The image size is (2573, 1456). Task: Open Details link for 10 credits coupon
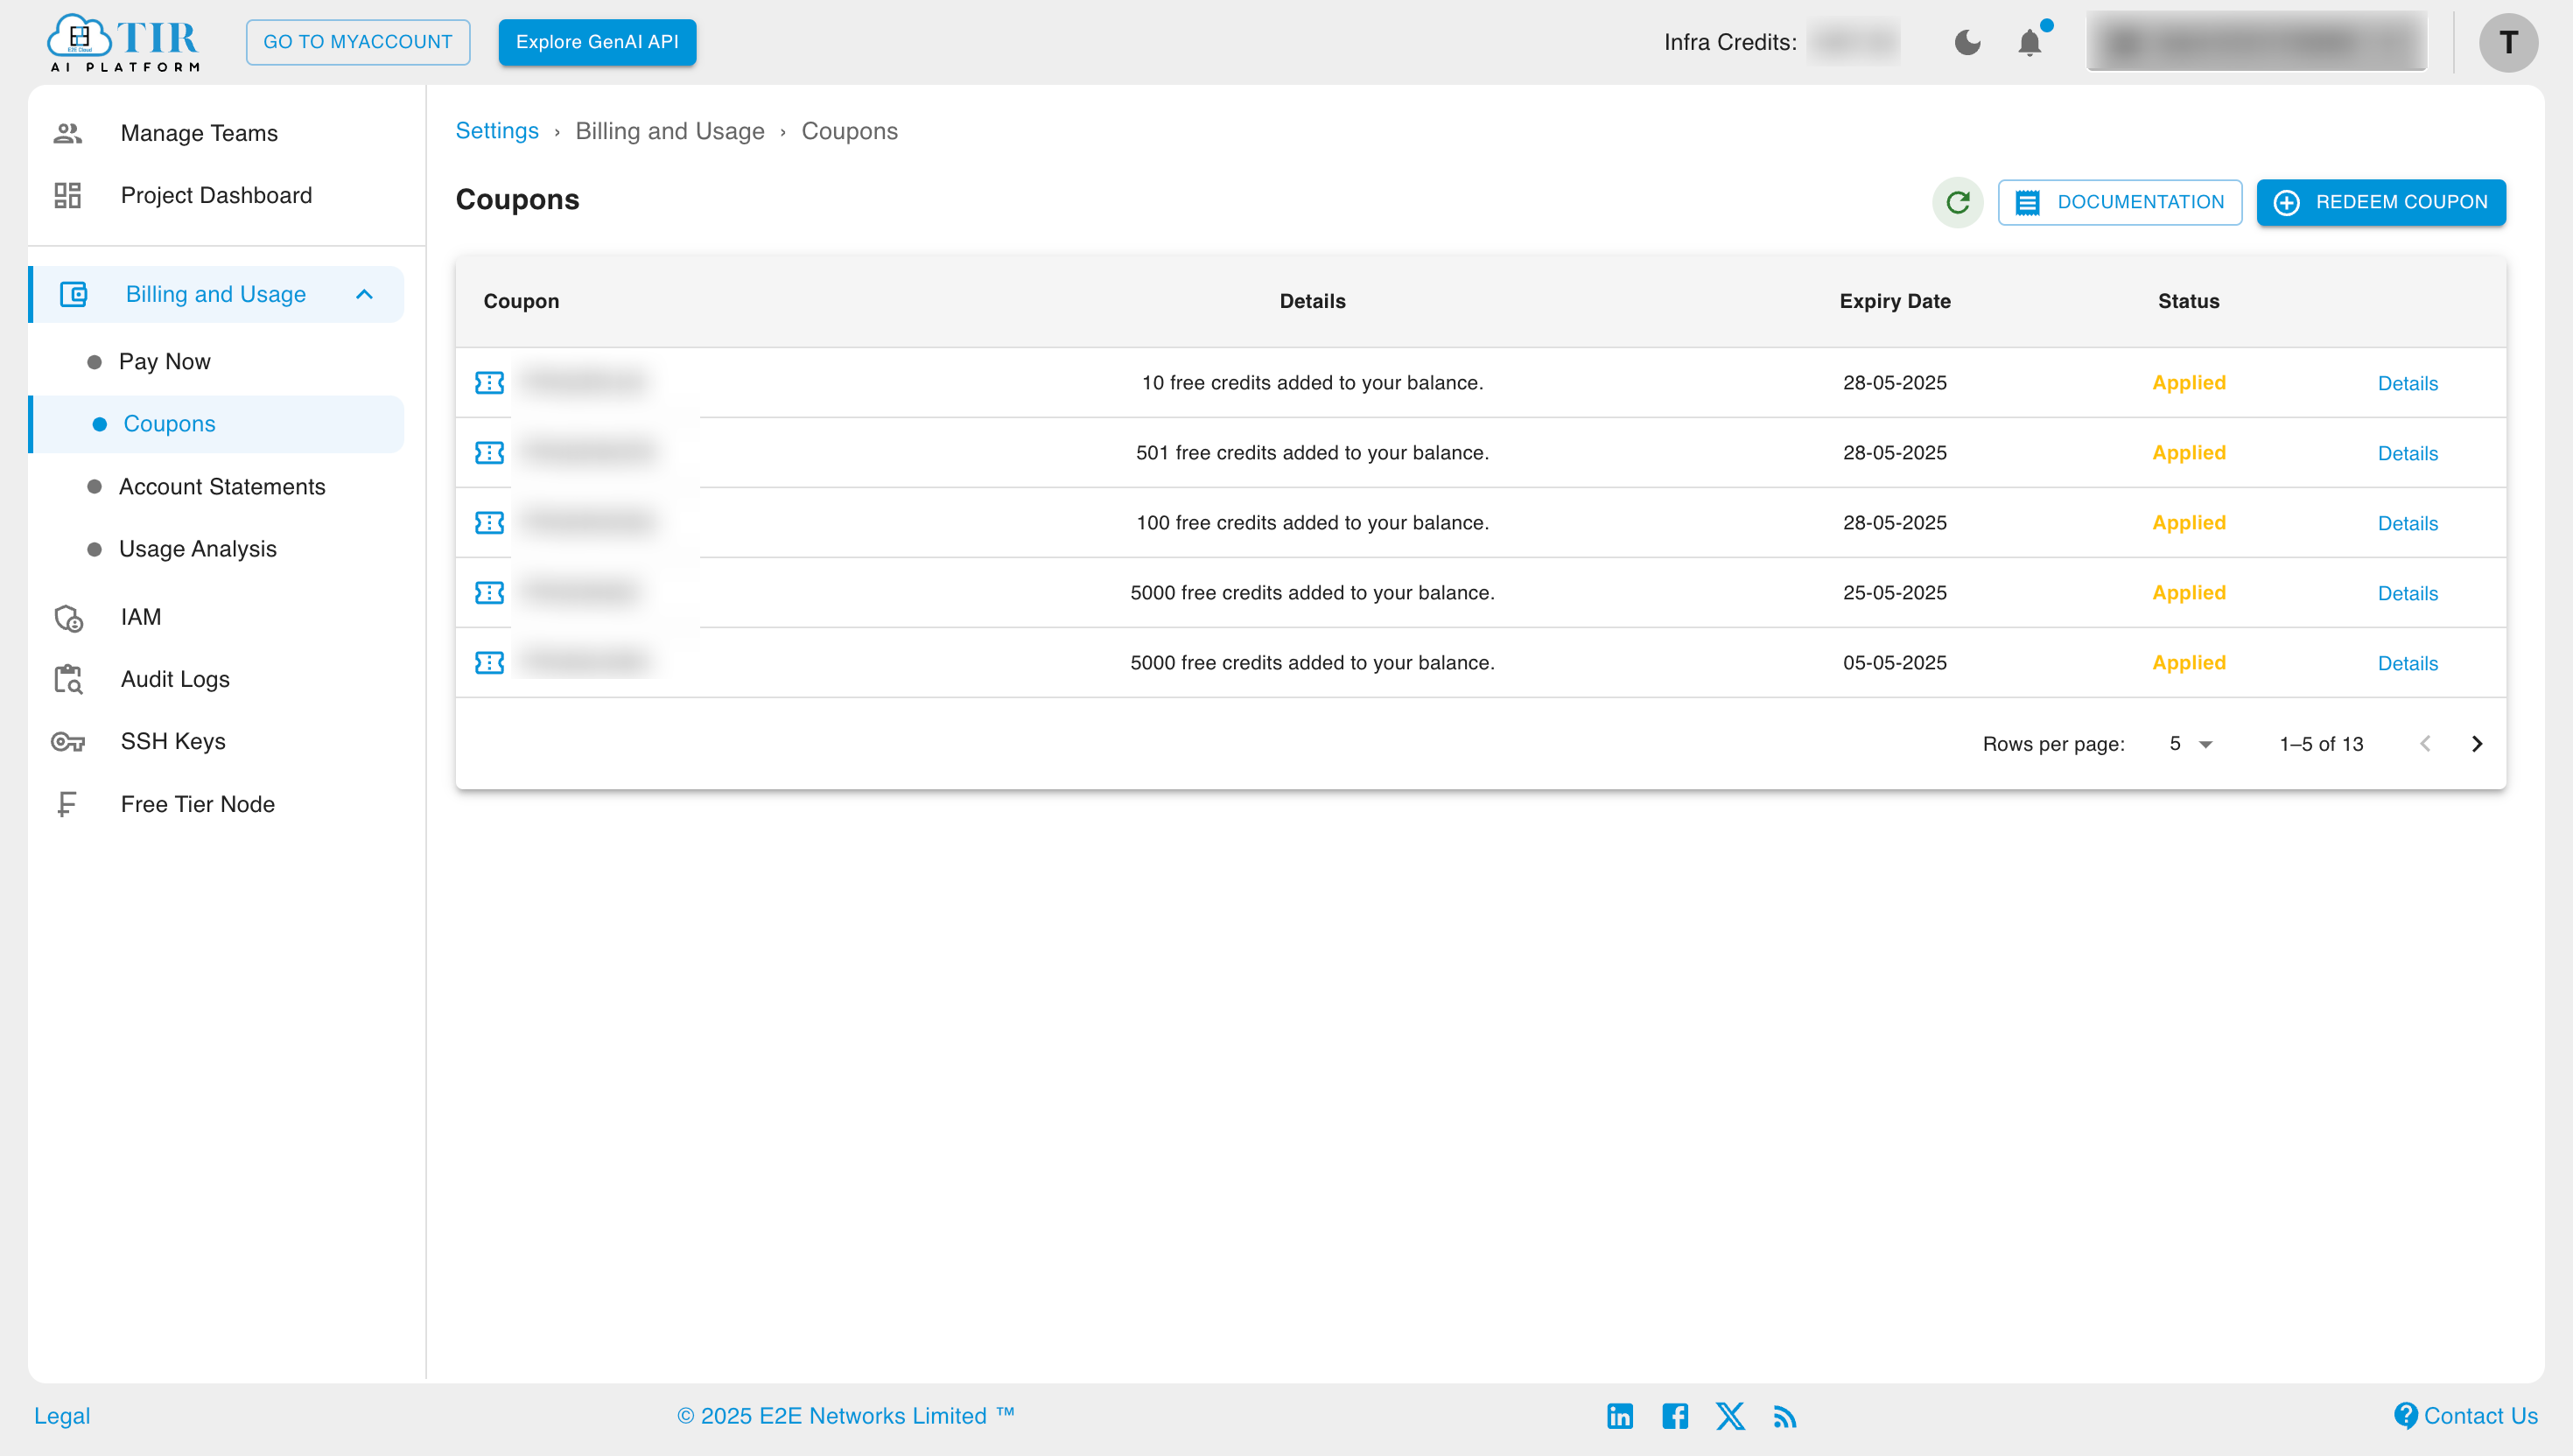pos(2407,384)
